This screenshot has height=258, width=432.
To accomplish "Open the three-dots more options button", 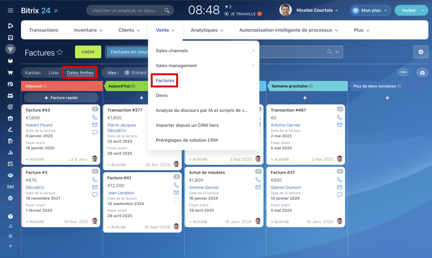I will coord(403,72).
